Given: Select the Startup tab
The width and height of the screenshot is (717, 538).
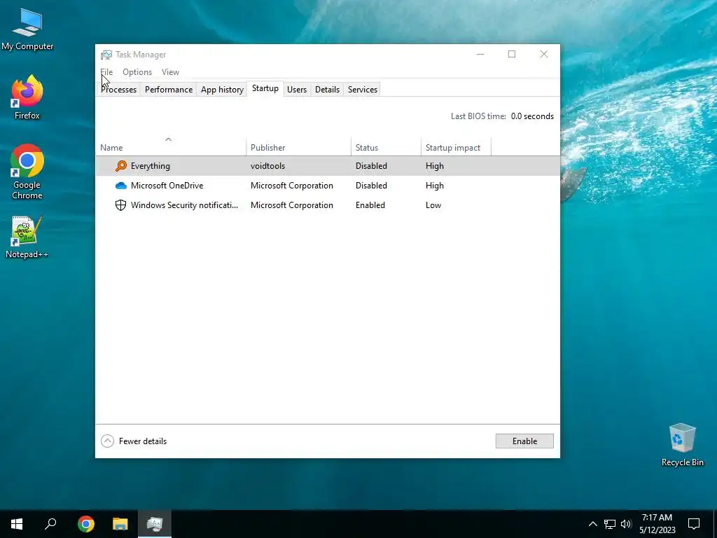Looking at the screenshot, I should (x=265, y=88).
